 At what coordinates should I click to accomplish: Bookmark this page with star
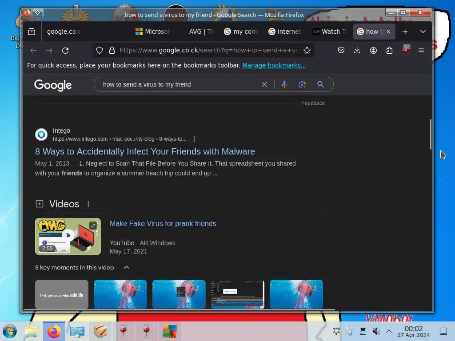[x=307, y=51]
